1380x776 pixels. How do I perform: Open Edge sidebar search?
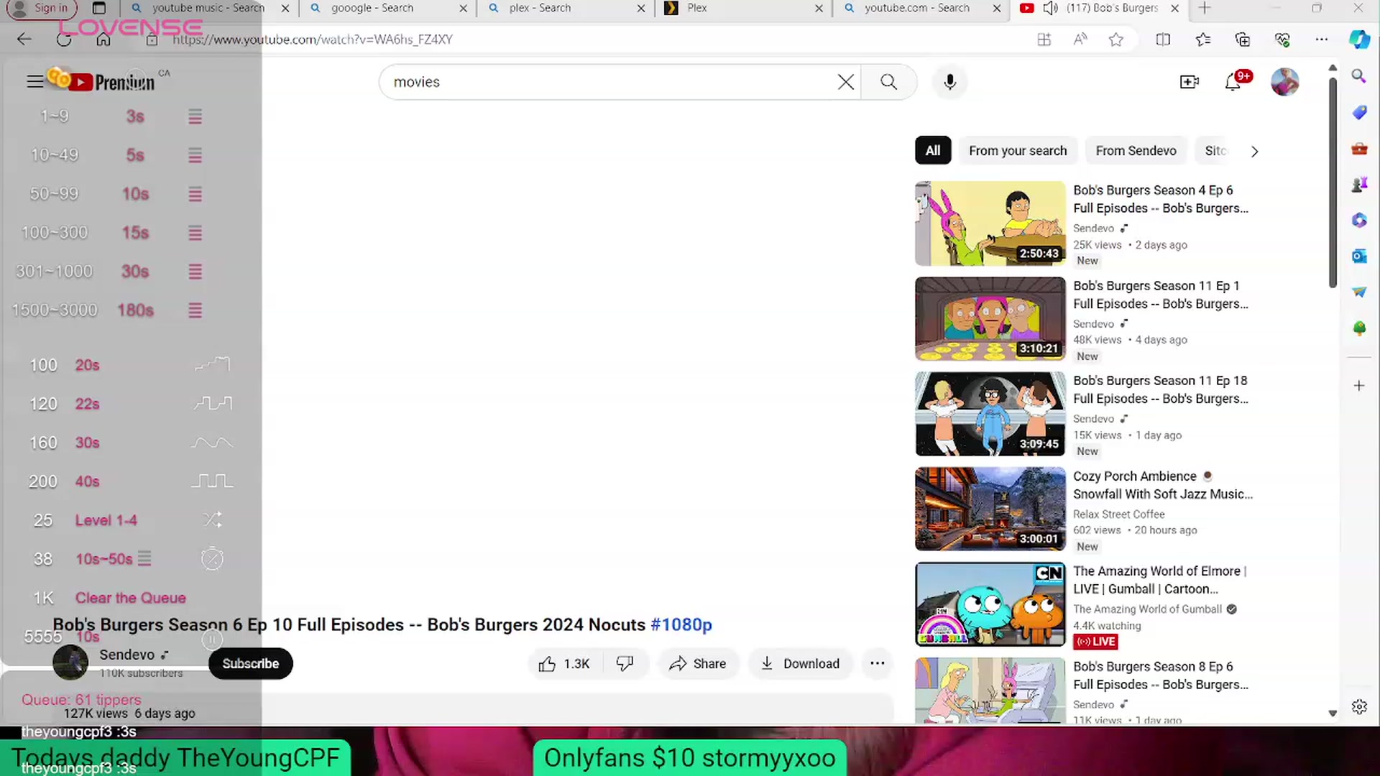point(1358,76)
